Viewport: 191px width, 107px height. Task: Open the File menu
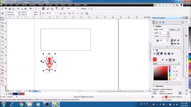coord(6,5)
